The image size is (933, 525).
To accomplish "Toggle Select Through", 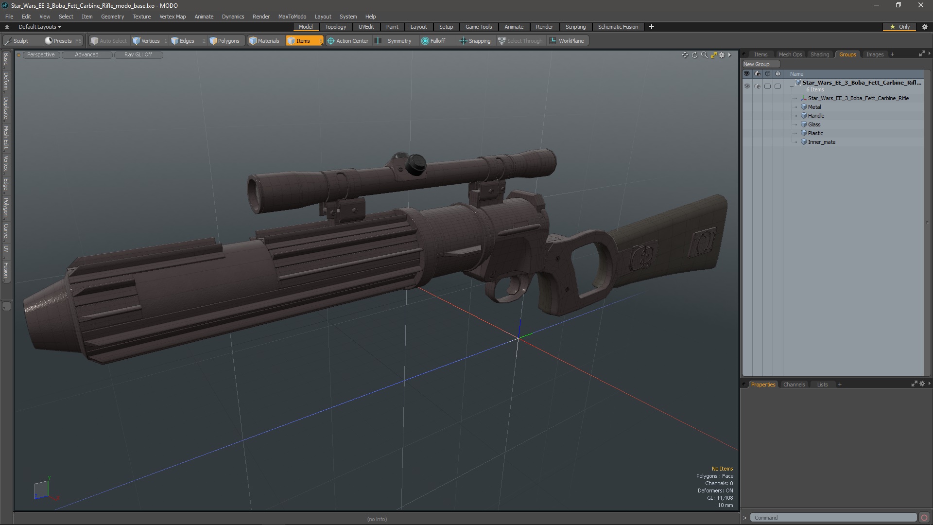I will pos(520,41).
